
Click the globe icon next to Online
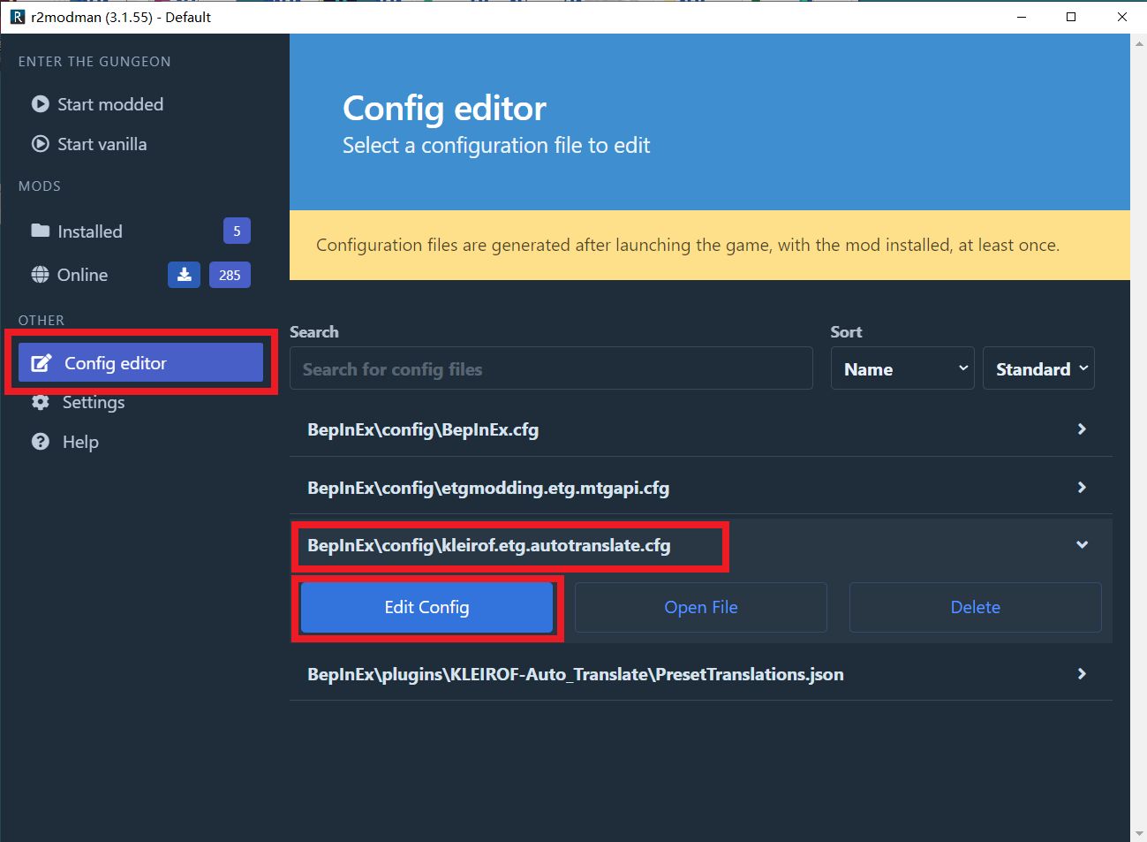41,275
